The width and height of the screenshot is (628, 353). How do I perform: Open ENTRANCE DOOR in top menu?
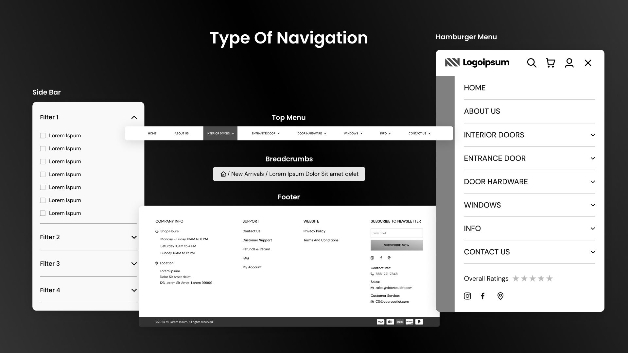click(x=265, y=133)
